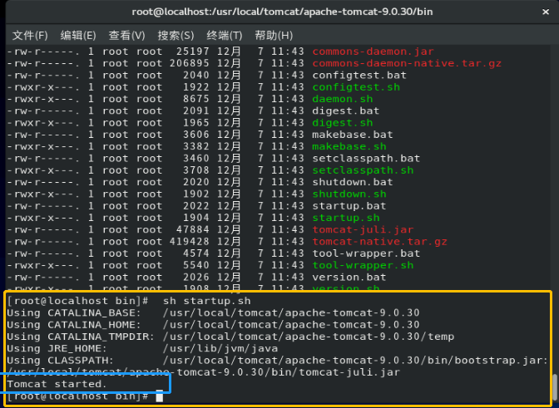Click the Using CATALINA_BASE: label

(x=74, y=312)
